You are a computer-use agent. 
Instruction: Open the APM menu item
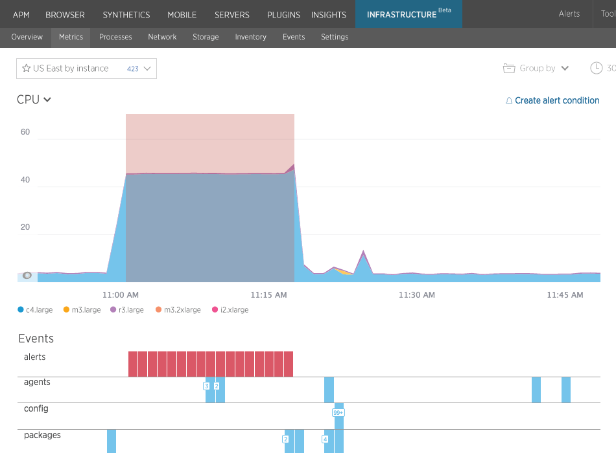(21, 14)
